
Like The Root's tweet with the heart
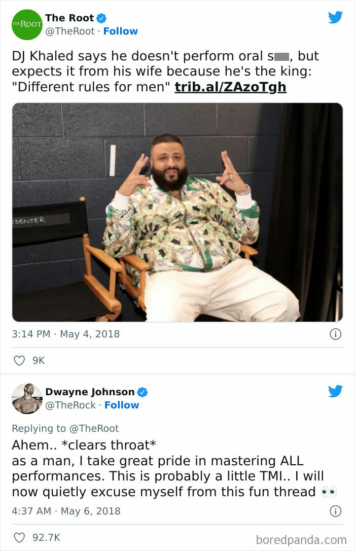19,359
